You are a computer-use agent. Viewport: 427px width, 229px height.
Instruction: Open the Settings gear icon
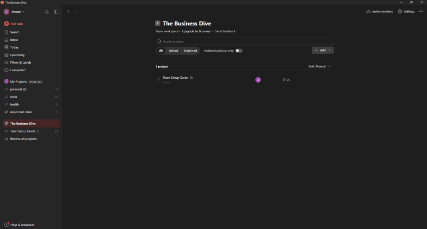point(400,12)
